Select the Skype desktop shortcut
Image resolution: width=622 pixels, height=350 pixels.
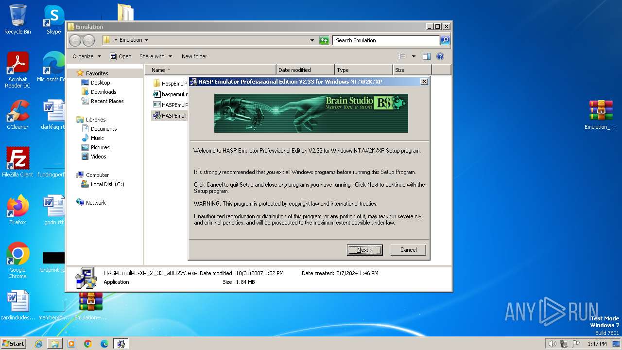(x=53, y=19)
